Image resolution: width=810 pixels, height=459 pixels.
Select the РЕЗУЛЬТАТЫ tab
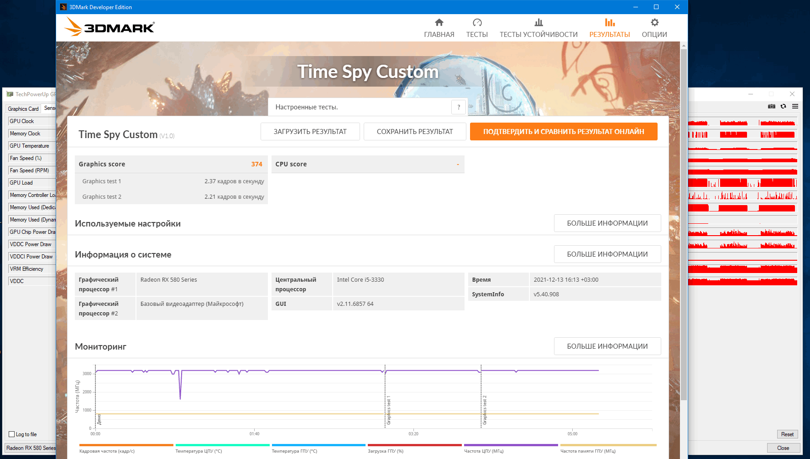[610, 28]
